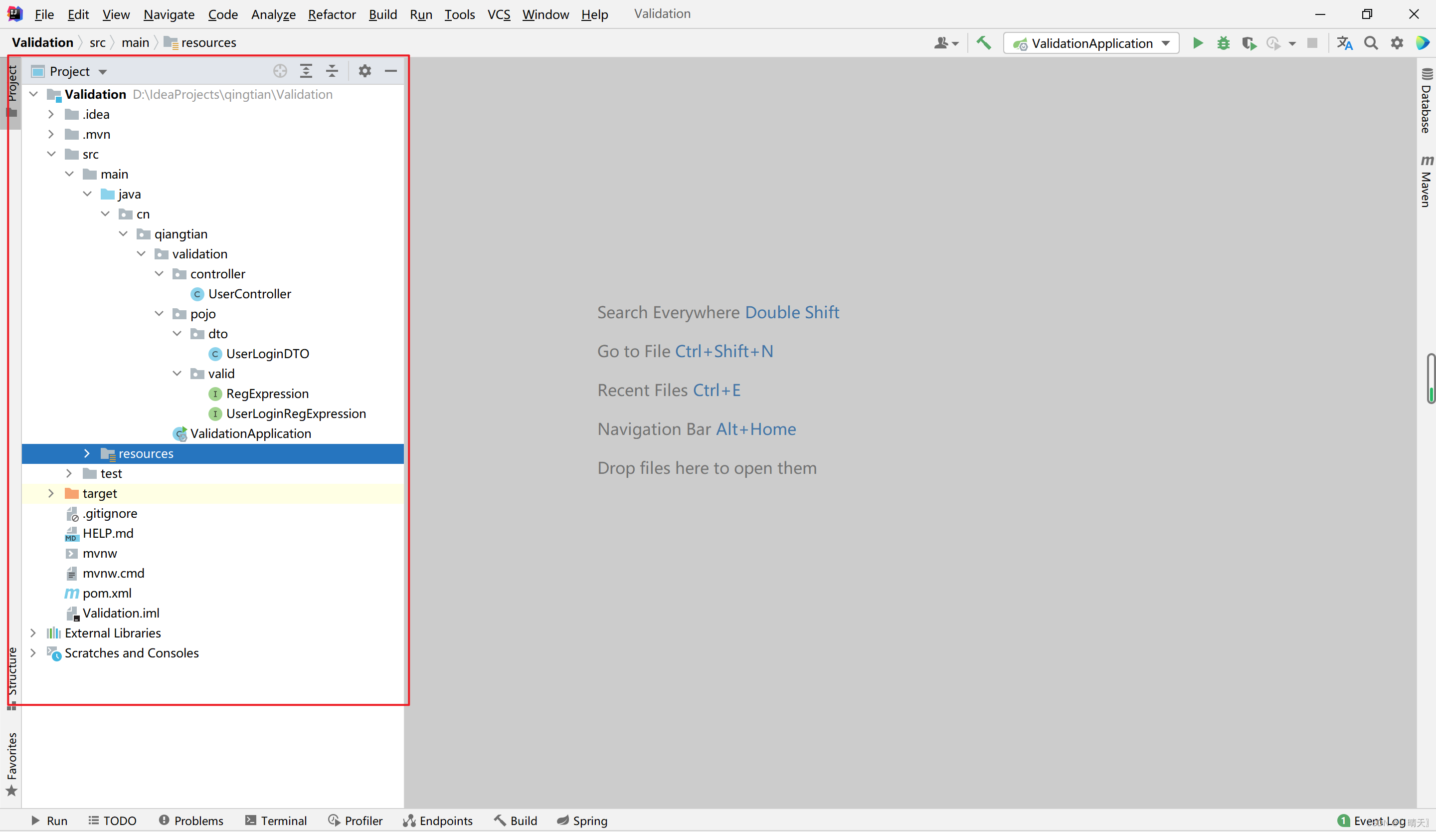Click the Translate icon in toolbar
Image resolution: width=1436 pixels, height=832 pixels.
click(1344, 43)
